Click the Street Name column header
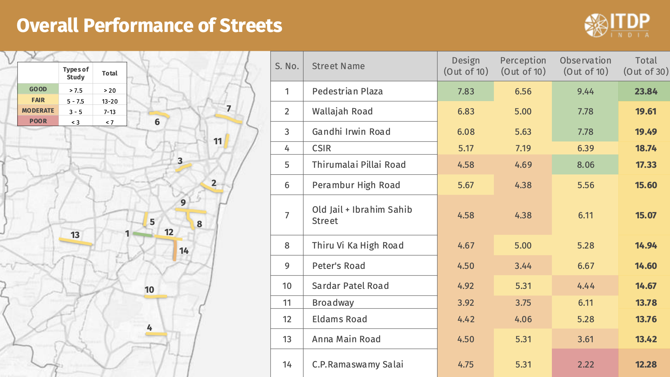Viewport: 670px width, 377px height. 338,66
